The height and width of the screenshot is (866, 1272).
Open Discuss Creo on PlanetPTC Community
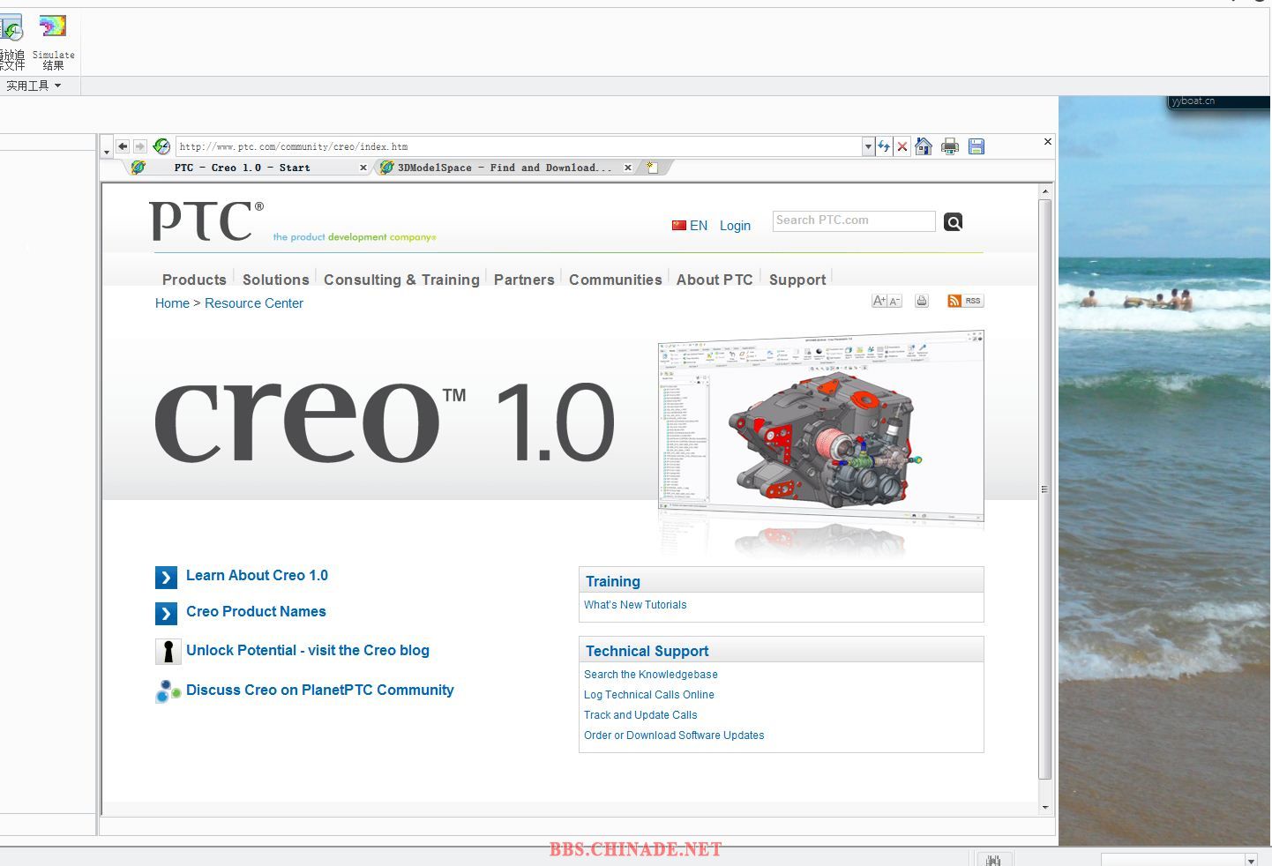click(x=320, y=691)
